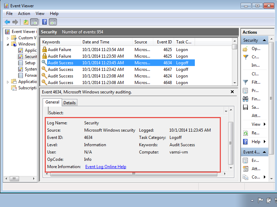Show hidden icons in system tray
Screen dimensions: 277x207
tap(252, 200)
